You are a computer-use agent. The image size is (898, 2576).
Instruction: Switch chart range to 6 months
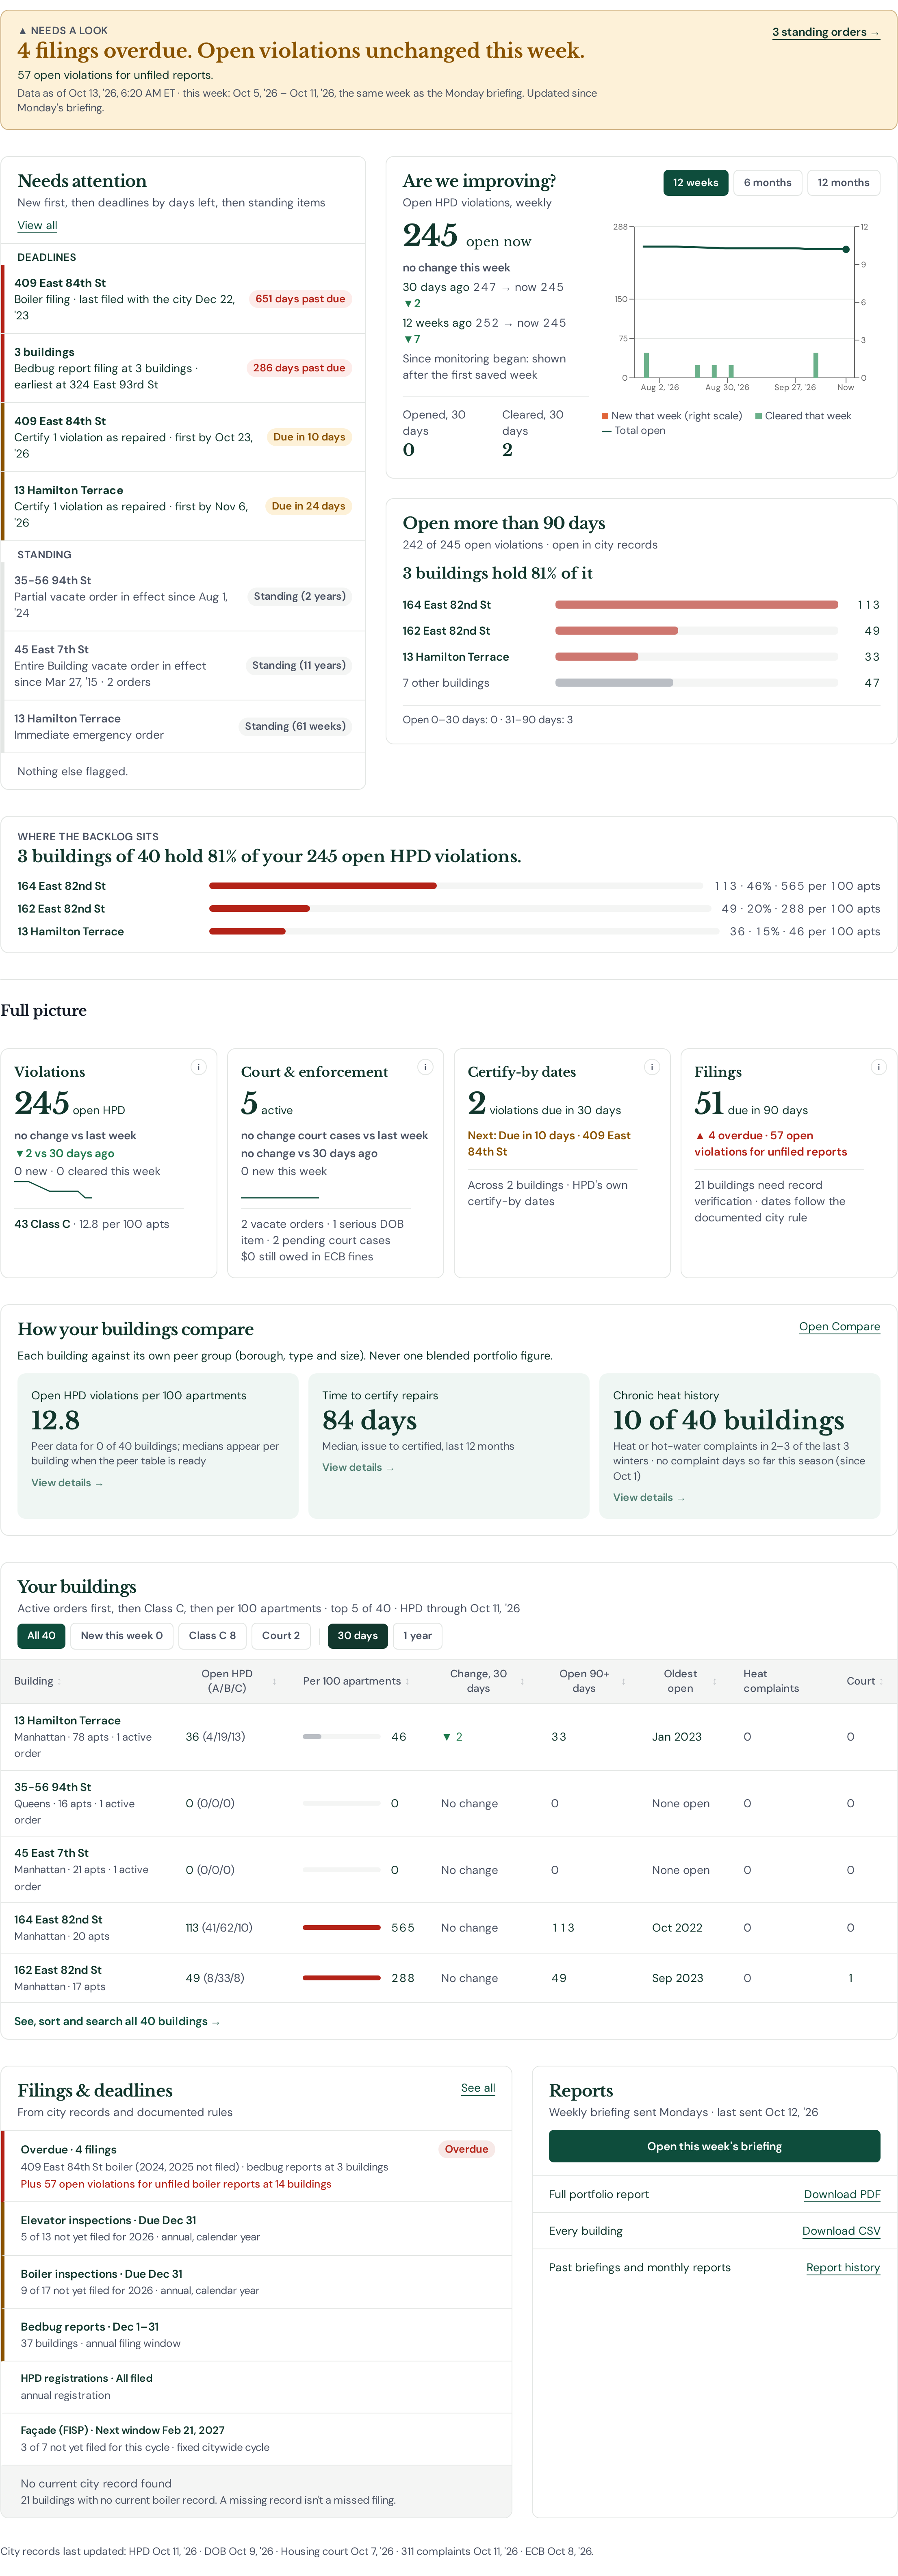point(767,182)
